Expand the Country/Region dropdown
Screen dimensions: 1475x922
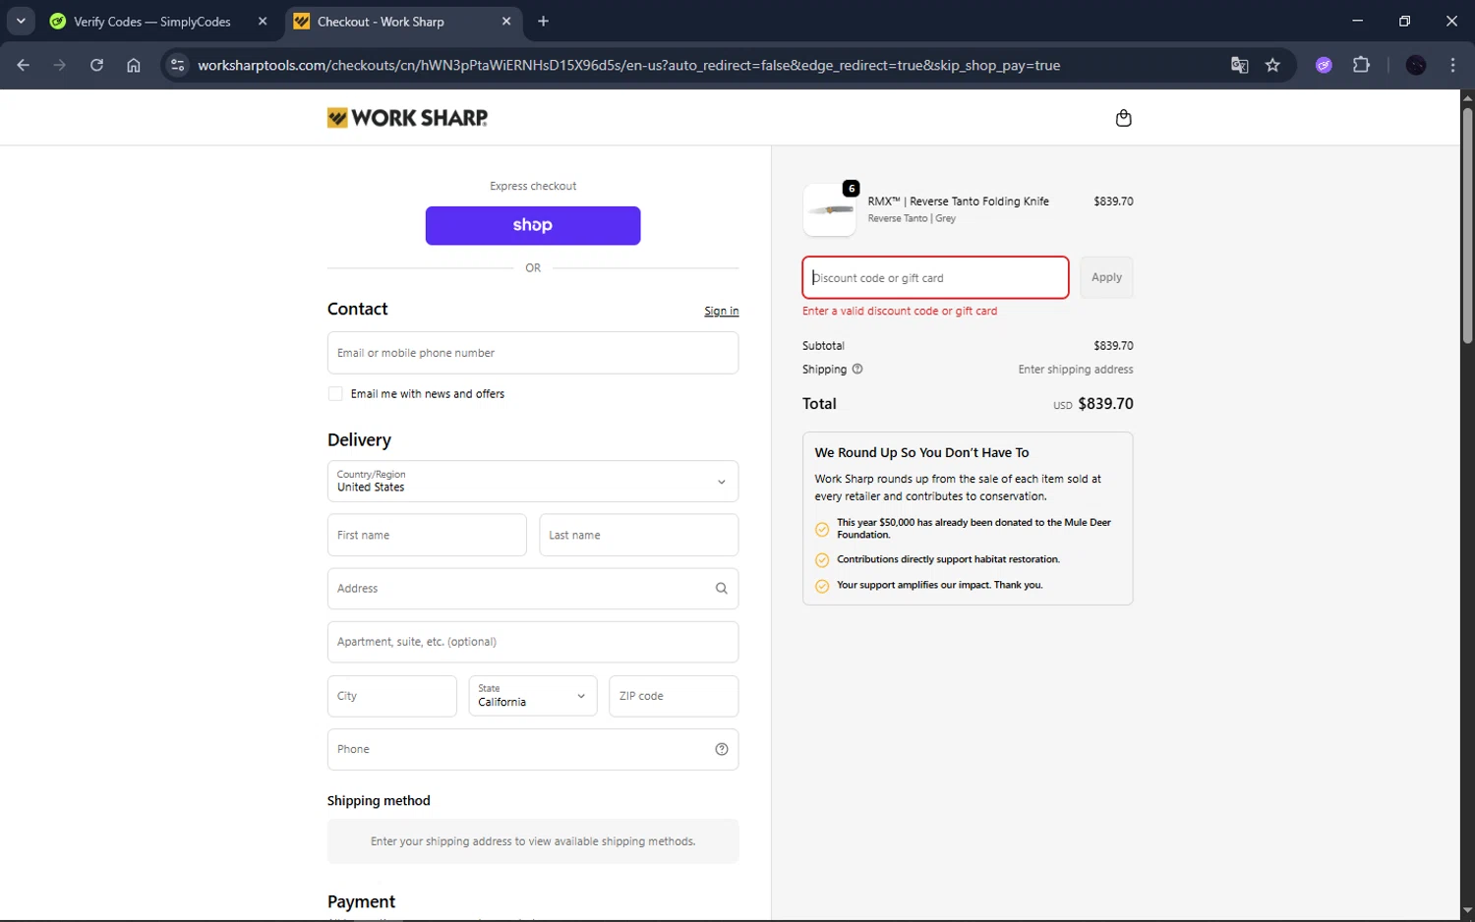[x=533, y=482]
